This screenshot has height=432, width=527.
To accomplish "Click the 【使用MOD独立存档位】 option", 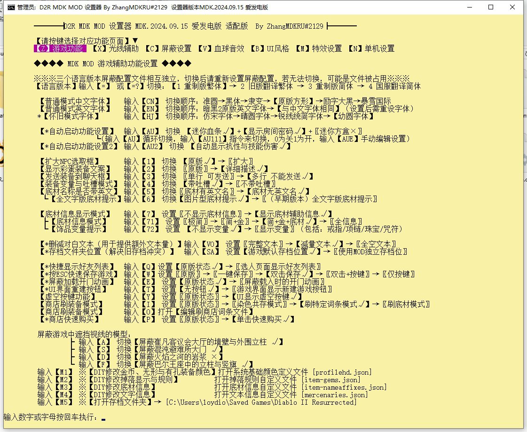I will pos(370,251).
